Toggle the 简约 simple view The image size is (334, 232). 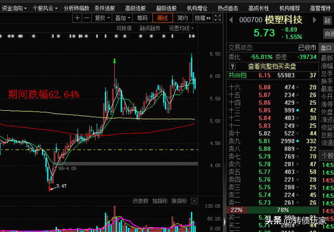[183, 18]
